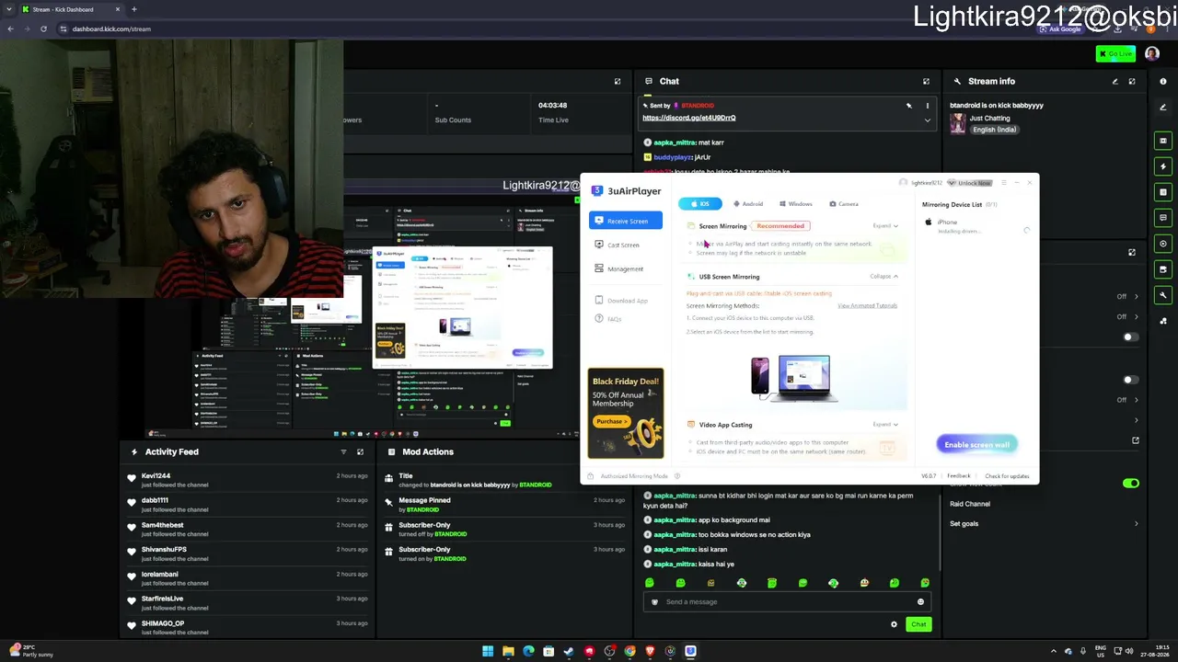Click the green Chat send button
Viewport: 1178px width, 662px height.
(918, 624)
